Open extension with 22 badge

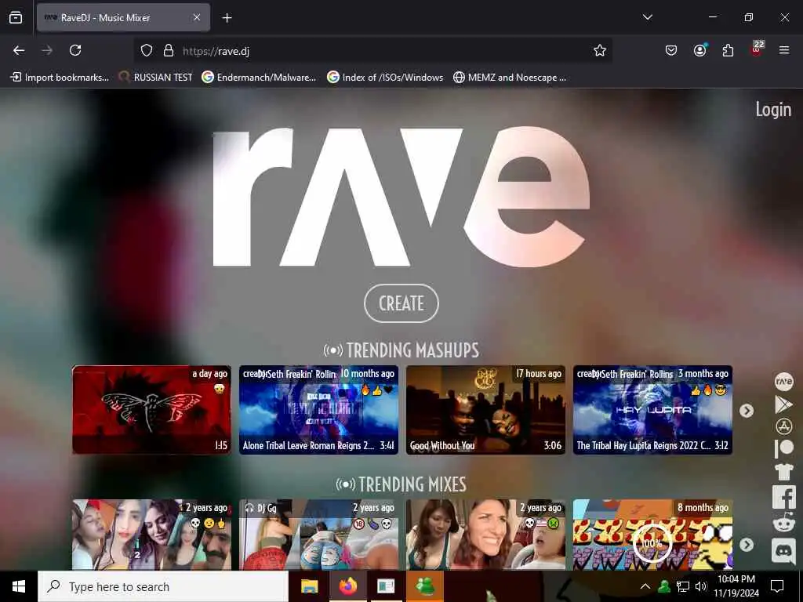point(757,49)
